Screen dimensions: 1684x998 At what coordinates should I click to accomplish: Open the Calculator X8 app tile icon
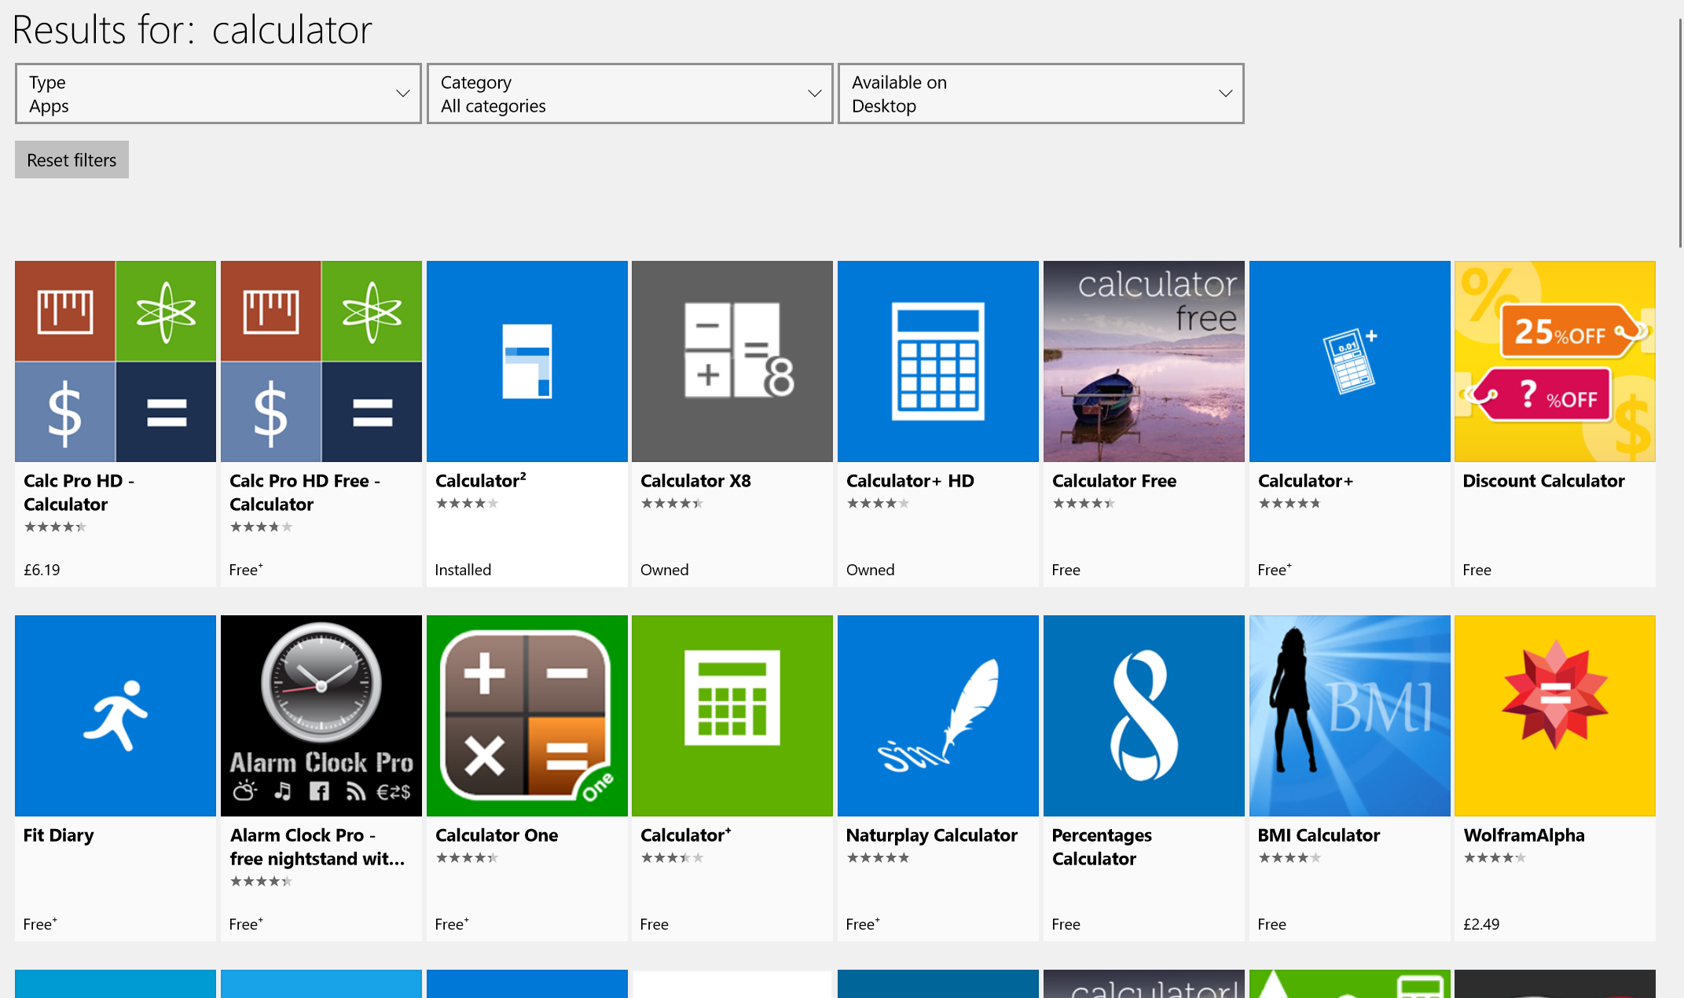[732, 361]
